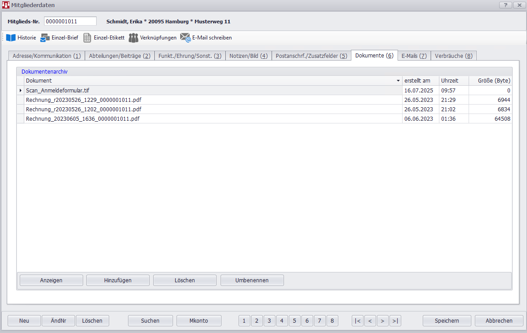Go to next member record
This screenshot has width=527, height=333.
pyautogui.click(x=382, y=320)
